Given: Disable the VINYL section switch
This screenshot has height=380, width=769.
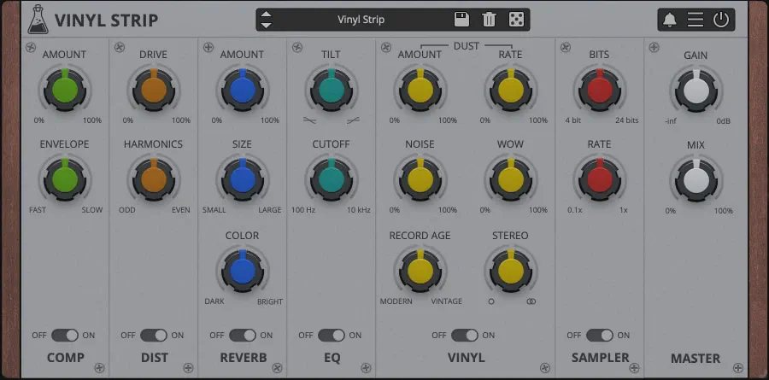Looking at the screenshot, I should tap(465, 336).
